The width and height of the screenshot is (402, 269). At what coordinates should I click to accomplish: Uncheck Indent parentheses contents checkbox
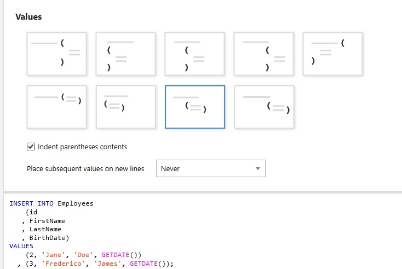tap(31, 147)
